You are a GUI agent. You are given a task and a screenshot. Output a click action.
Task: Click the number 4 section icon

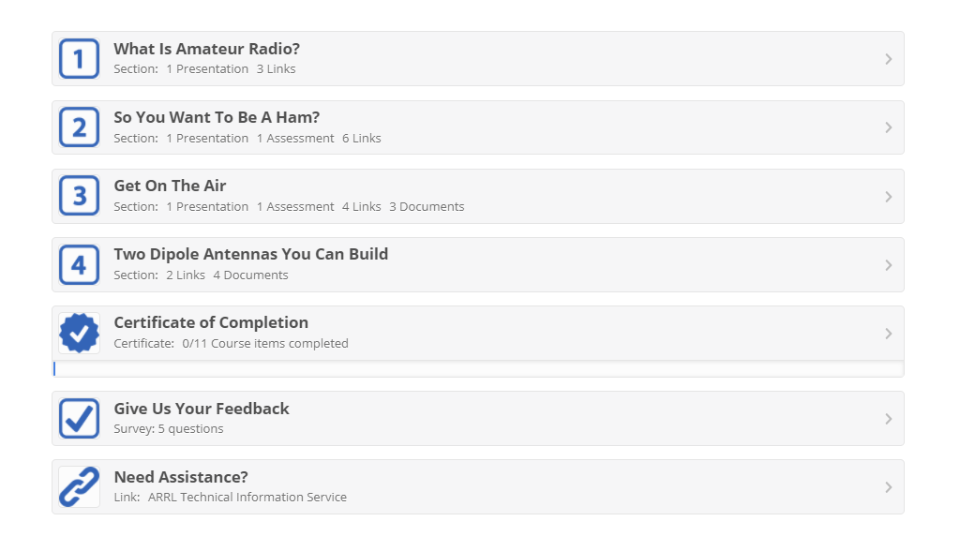pyautogui.click(x=79, y=264)
